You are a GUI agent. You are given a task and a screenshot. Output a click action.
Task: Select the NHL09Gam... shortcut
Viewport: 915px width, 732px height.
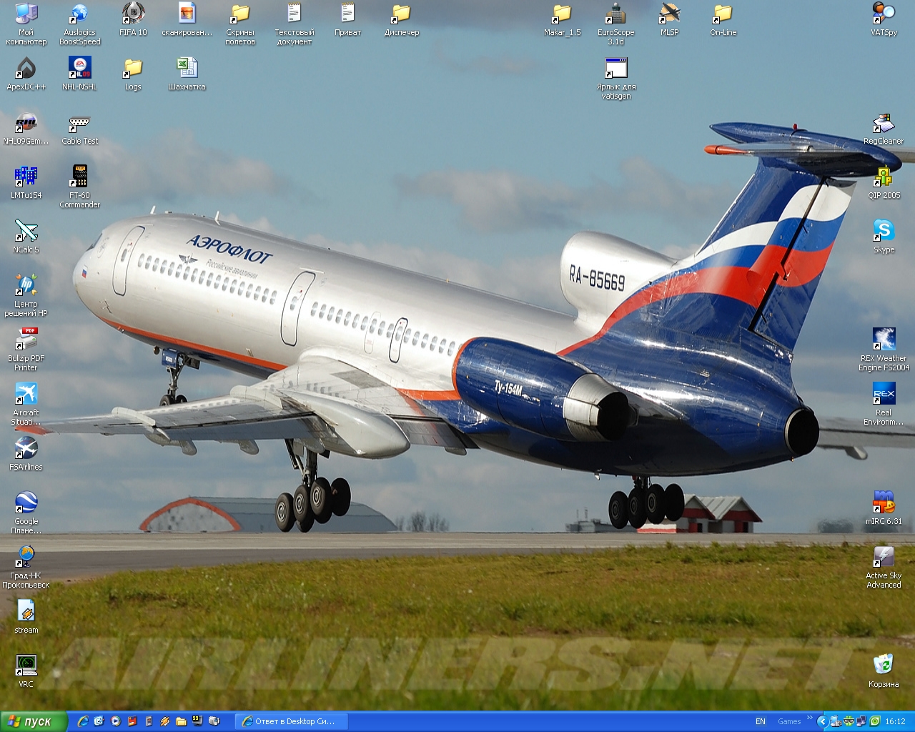coord(26,129)
